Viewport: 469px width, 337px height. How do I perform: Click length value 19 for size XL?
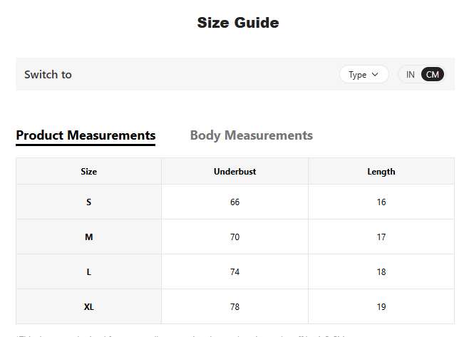pyautogui.click(x=381, y=306)
